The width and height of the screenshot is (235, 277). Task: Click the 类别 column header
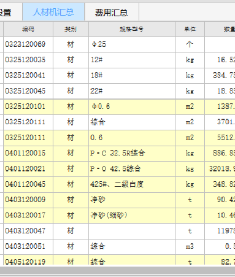[70, 29]
